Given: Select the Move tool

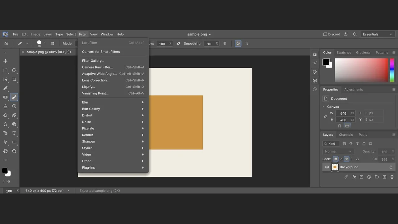Looking at the screenshot, I should click(x=5, y=61).
